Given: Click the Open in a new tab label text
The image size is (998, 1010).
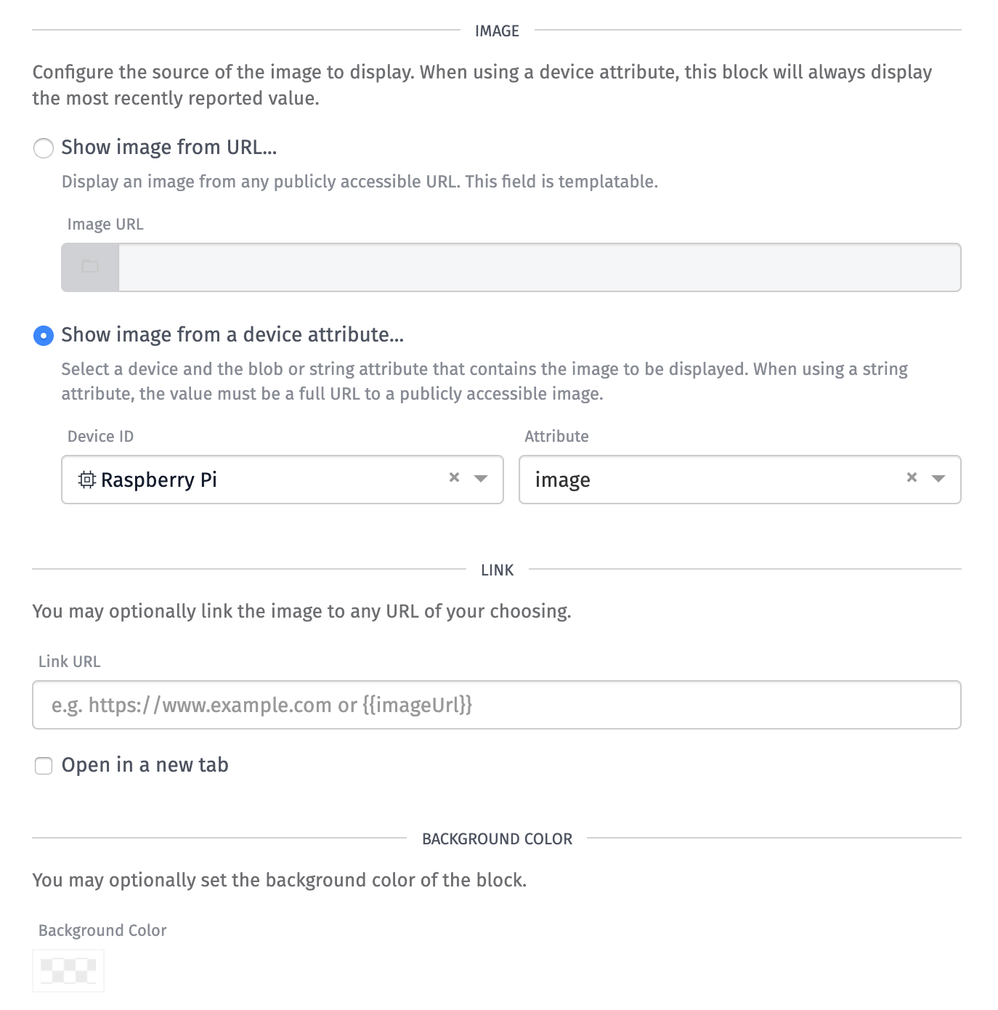Looking at the screenshot, I should coord(145,765).
